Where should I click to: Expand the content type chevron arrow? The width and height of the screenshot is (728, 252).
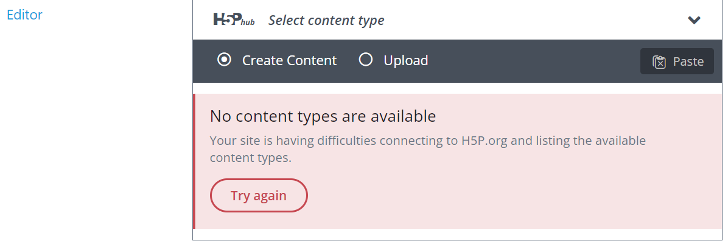[694, 20]
